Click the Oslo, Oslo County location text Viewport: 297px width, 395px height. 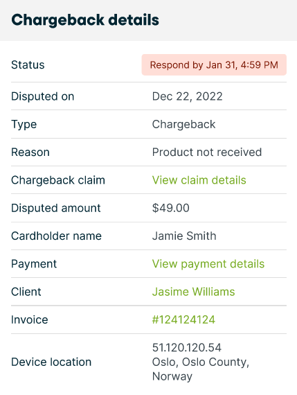coord(201,362)
